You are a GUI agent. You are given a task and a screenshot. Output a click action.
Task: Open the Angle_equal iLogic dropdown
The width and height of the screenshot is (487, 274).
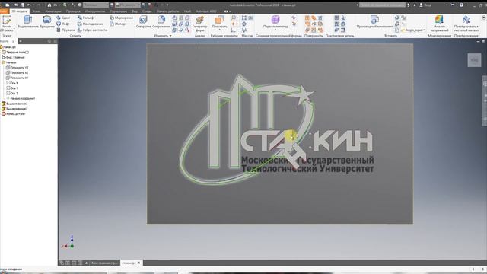[413, 30]
